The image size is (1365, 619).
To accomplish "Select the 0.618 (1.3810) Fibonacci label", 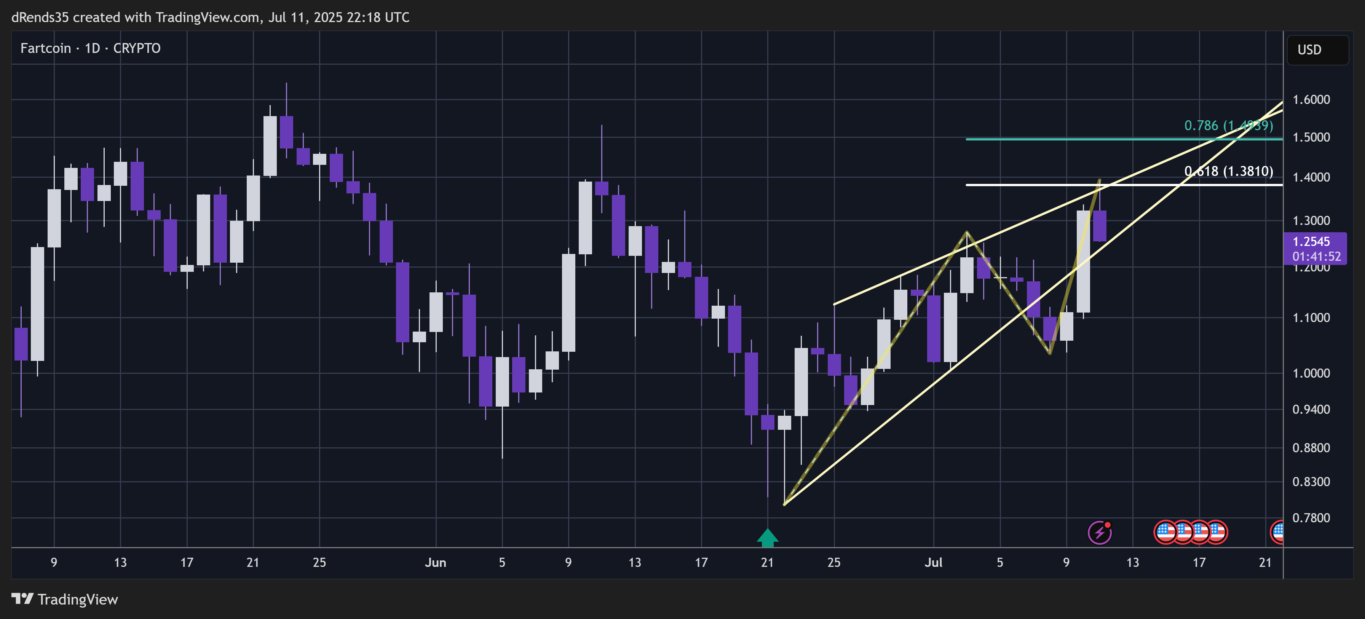I will coord(1228,171).
